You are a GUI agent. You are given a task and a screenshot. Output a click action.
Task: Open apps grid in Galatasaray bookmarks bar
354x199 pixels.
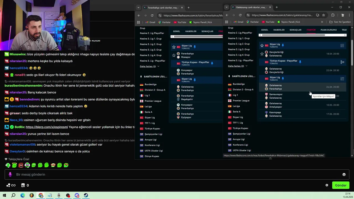(x=227, y=22)
